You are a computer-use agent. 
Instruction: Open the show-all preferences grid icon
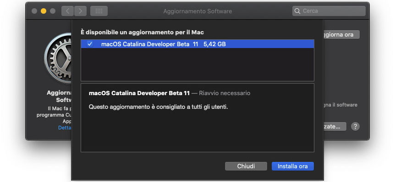point(99,11)
